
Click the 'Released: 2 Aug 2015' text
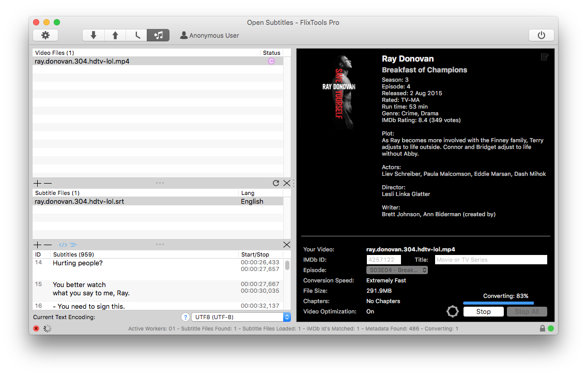click(412, 93)
